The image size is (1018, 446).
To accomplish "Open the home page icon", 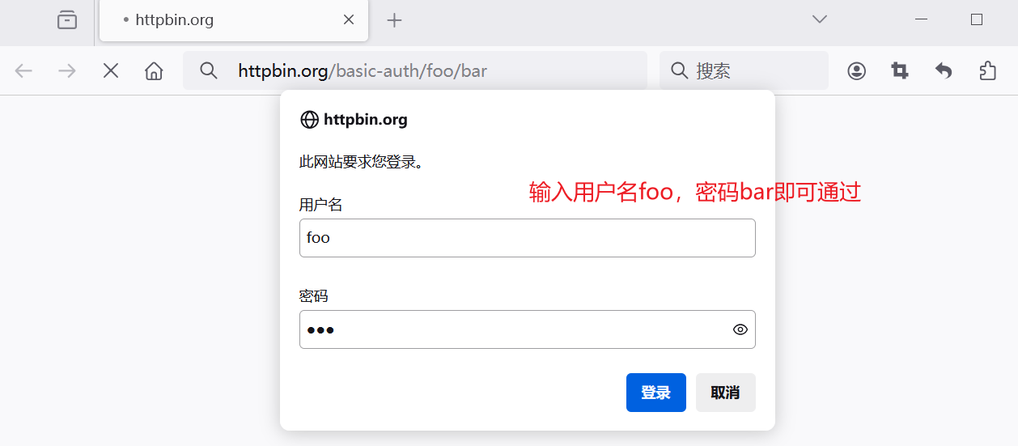I will 154,71.
